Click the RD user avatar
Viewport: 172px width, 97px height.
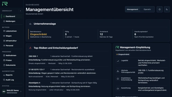click(4, 92)
